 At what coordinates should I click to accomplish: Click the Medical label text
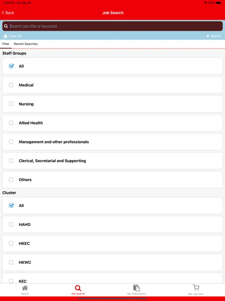click(x=26, y=85)
